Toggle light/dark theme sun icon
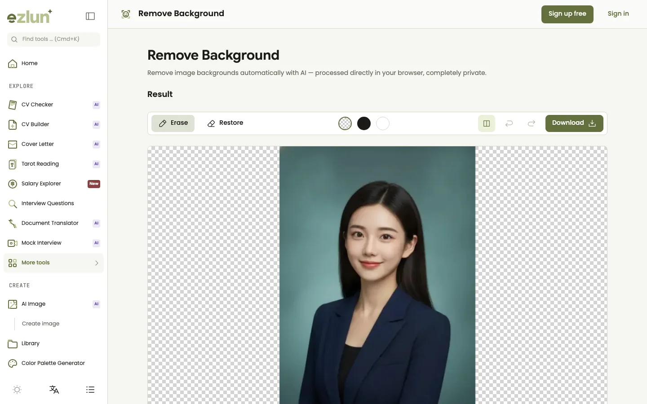Screen dimensions: 647x404 pos(17,390)
